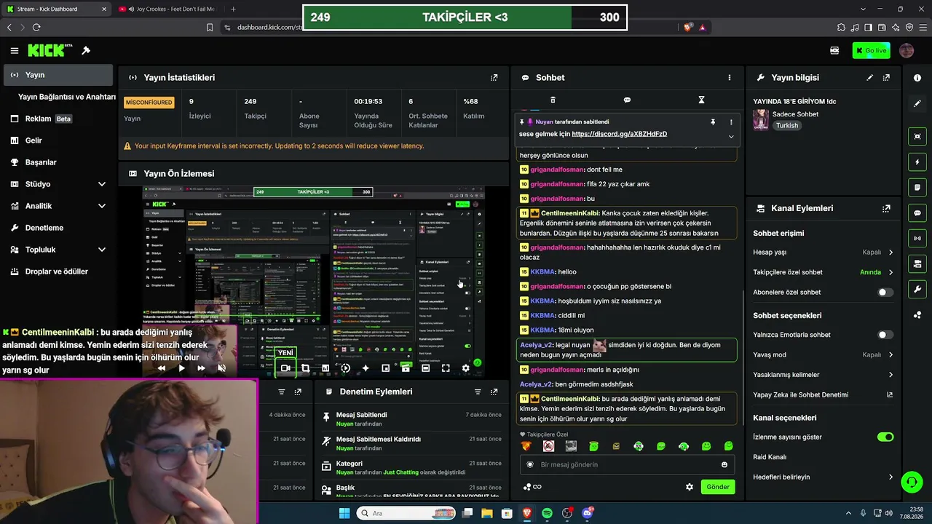Pop out the Yayın bilgisi panel
932x524 pixels.
click(x=886, y=78)
